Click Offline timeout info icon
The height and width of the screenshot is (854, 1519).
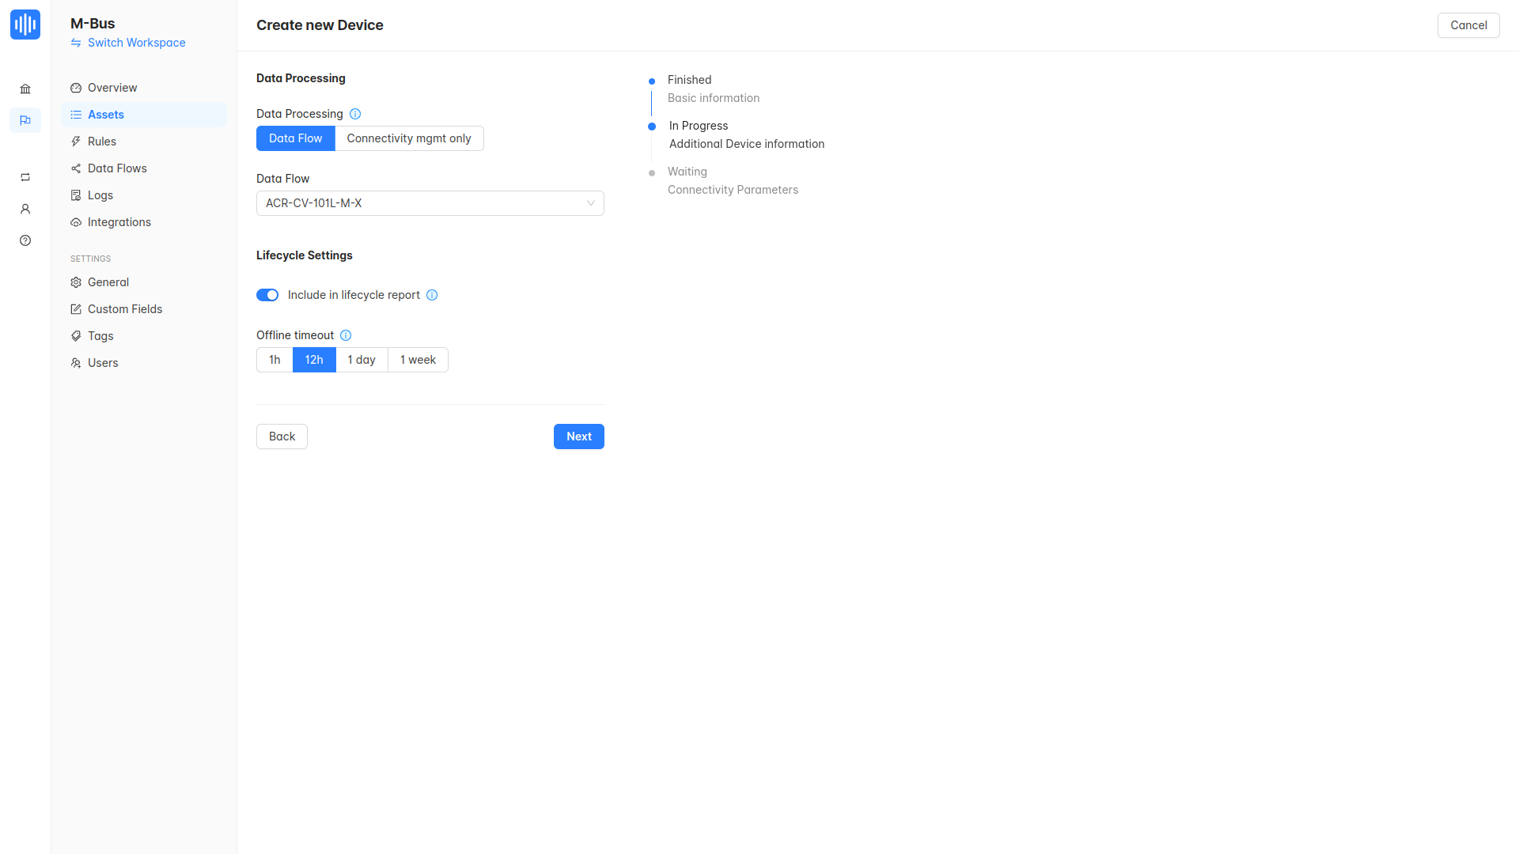click(346, 335)
